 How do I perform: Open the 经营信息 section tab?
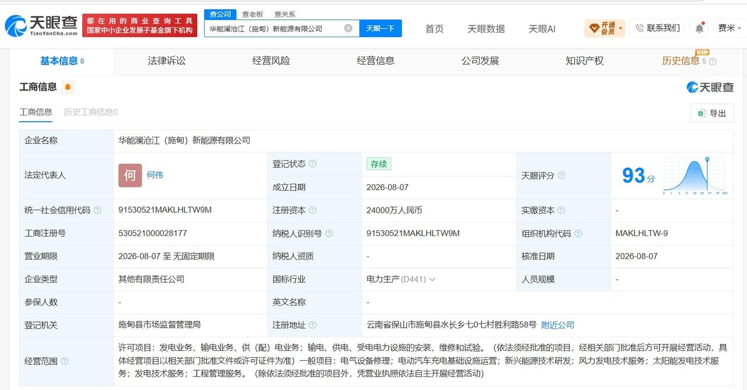click(375, 61)
